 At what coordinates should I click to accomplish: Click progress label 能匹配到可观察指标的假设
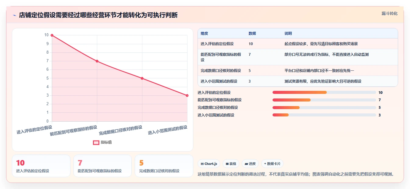click(x=219, y=100)
